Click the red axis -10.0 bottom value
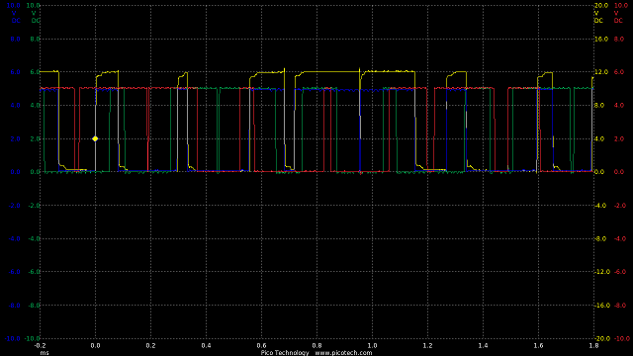The width and height of the screenshot is (633, 356). [x=620, y=338]
